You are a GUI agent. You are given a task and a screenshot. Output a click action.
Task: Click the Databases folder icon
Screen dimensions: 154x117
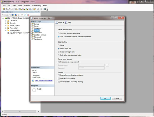[8, 21]
